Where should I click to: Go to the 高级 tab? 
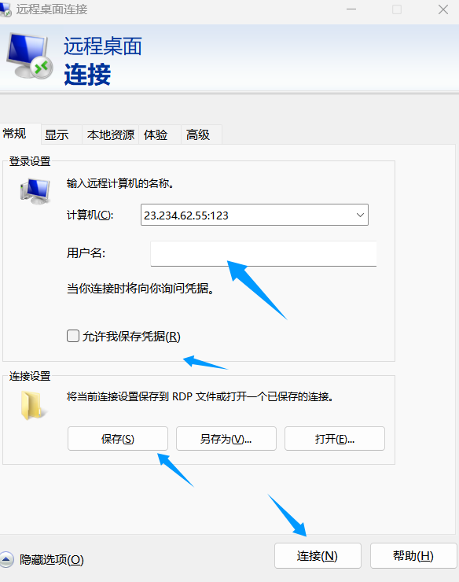click(x=198, y=134)
